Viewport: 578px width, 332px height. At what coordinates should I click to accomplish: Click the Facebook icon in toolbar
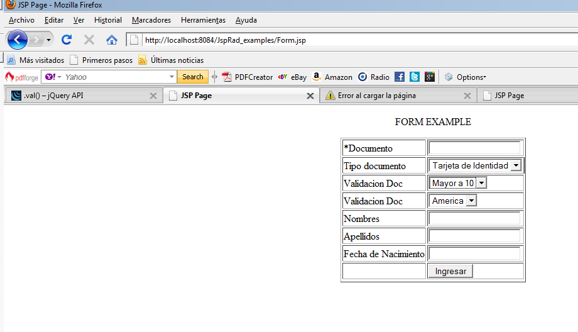[400, 77]
